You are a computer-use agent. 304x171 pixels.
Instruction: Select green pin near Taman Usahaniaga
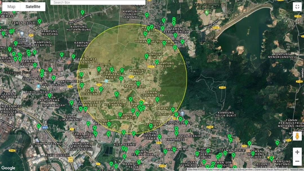(x=157, y=99)
